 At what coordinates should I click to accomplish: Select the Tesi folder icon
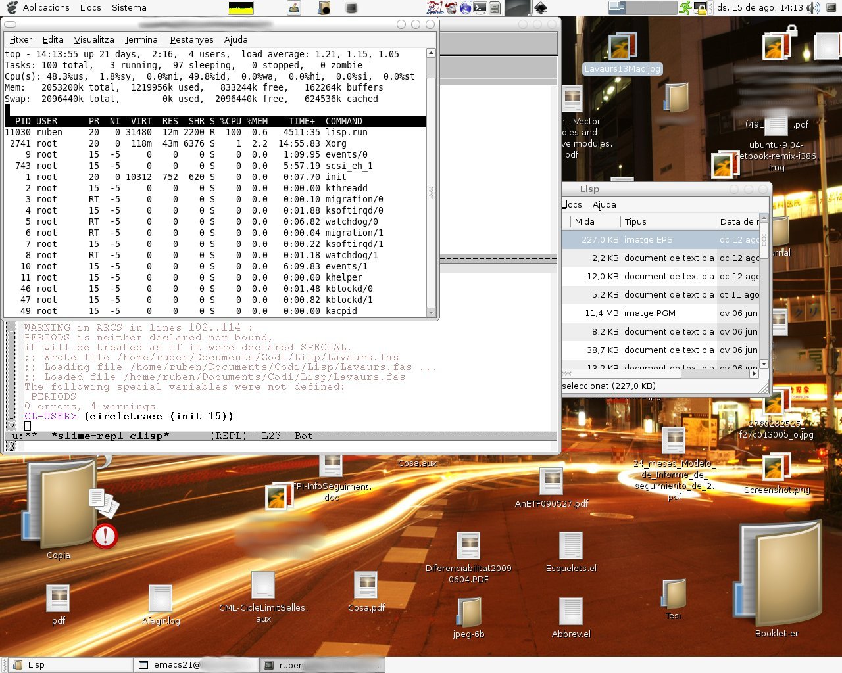click(x=674, y=593)
